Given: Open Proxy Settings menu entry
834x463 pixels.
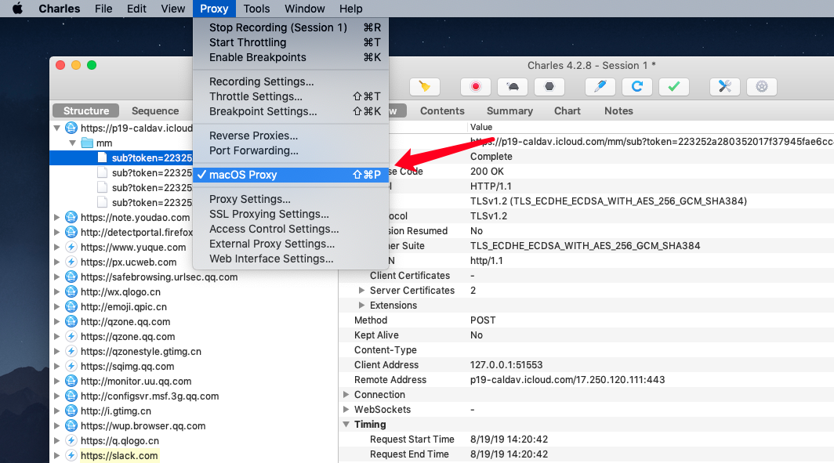Looking at the screenshot, I should (290, 199).
